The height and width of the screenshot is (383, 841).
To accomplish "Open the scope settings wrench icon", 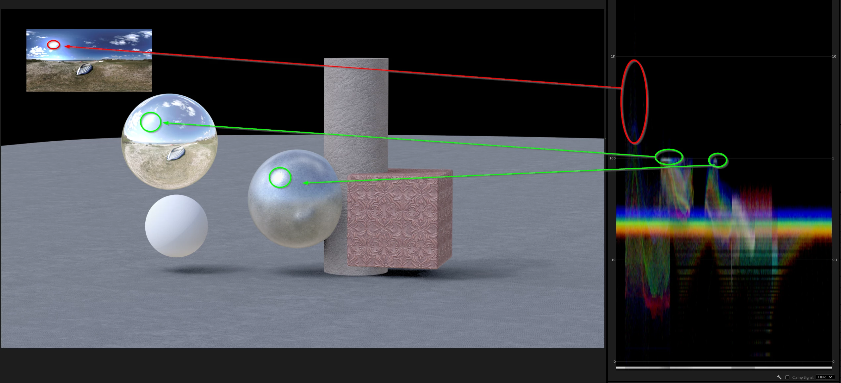I will tap(779, 377).
